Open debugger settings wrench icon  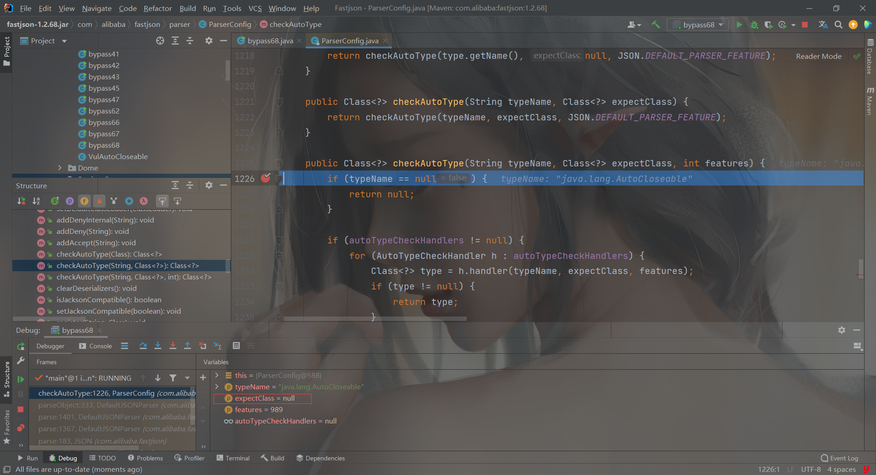[21, 361]
